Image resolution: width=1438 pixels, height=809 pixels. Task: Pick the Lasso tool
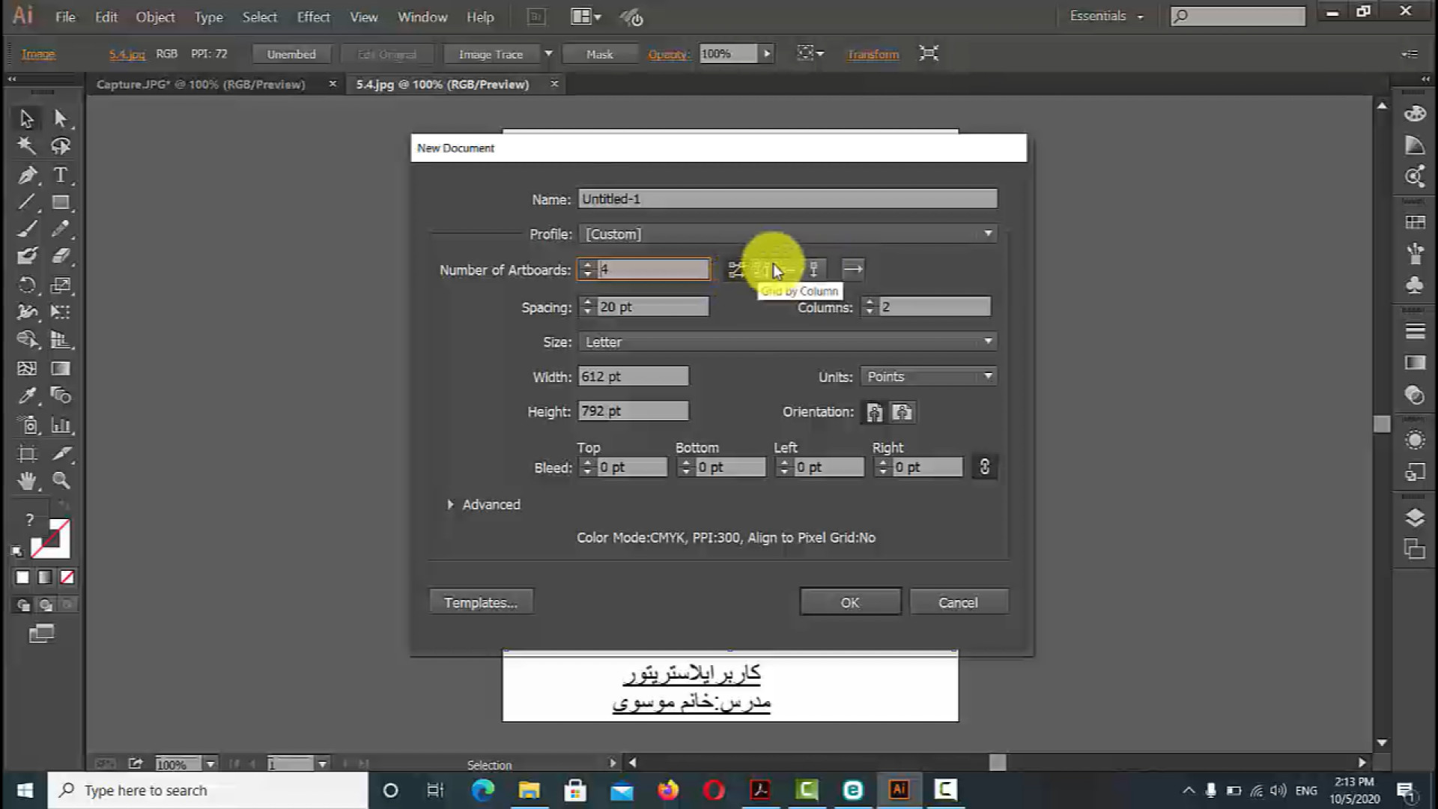point(60,146)
